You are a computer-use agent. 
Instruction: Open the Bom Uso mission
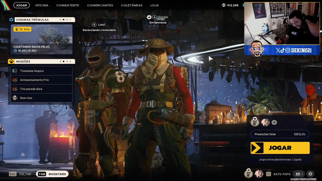42,98
